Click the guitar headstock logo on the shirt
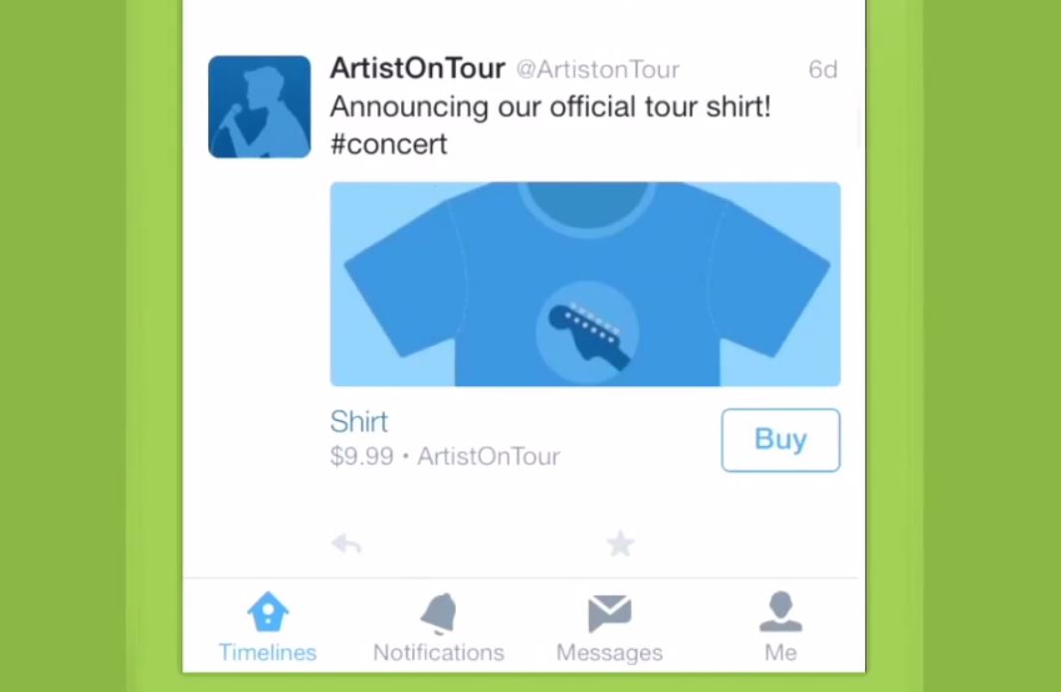The height and width of the screenshot is (692, 1061). (x=587, y=333)
